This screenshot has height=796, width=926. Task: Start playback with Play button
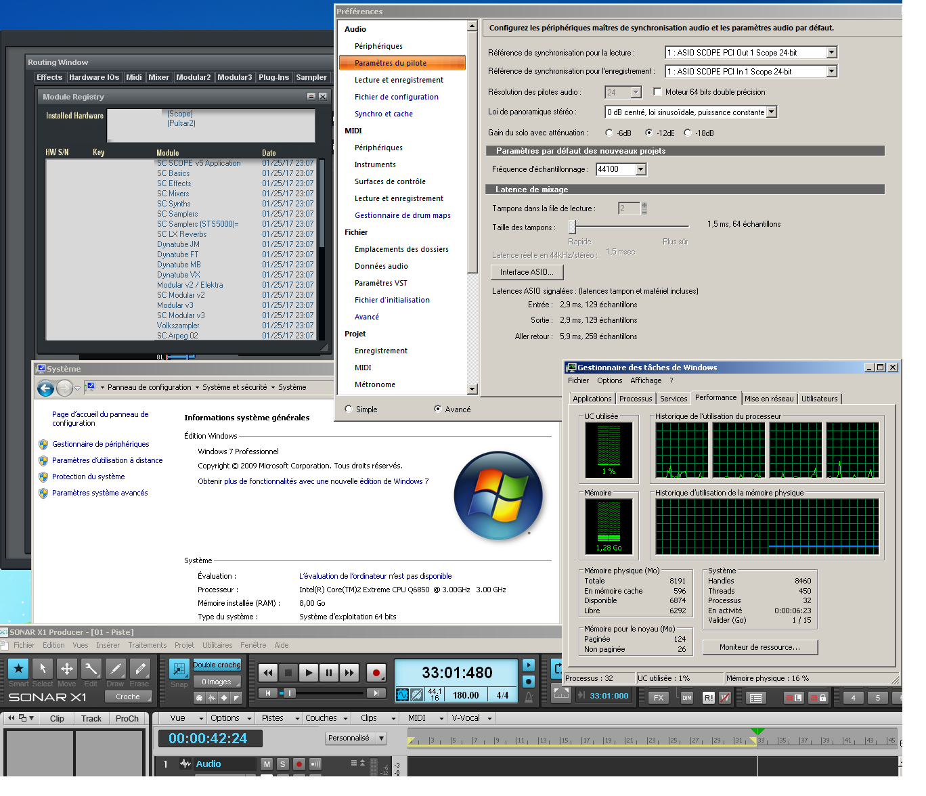coord(309,673)
